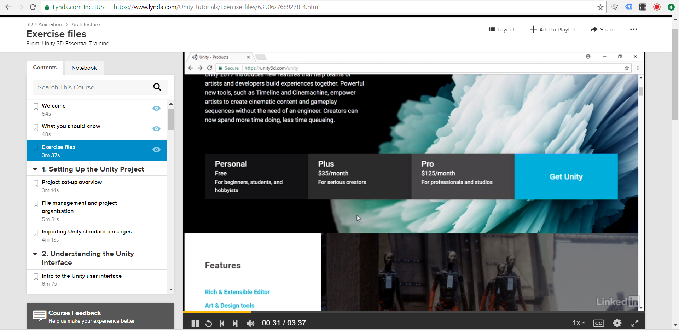Reload the Lynda.com page
Screen dimensions: 679x330
pyautogui.click(x=33, y=7)
